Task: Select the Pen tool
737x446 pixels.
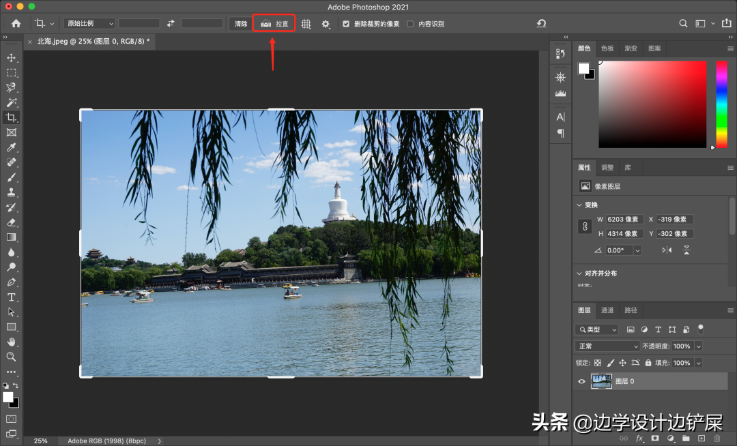Action: click(x=12, y=282)
